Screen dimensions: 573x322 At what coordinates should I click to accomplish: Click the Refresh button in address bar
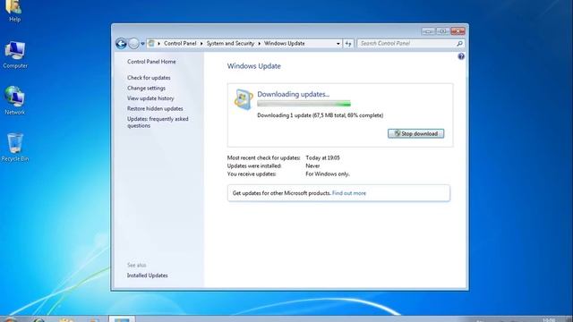point(348,44)
